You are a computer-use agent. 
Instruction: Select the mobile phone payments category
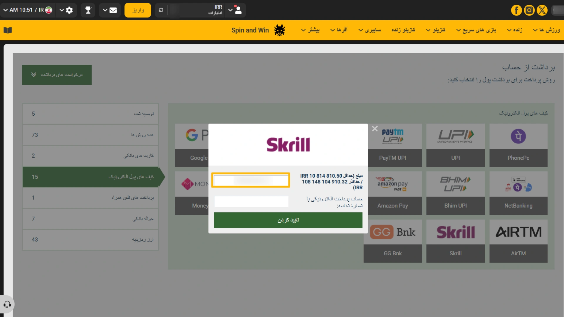click(90, 198)
